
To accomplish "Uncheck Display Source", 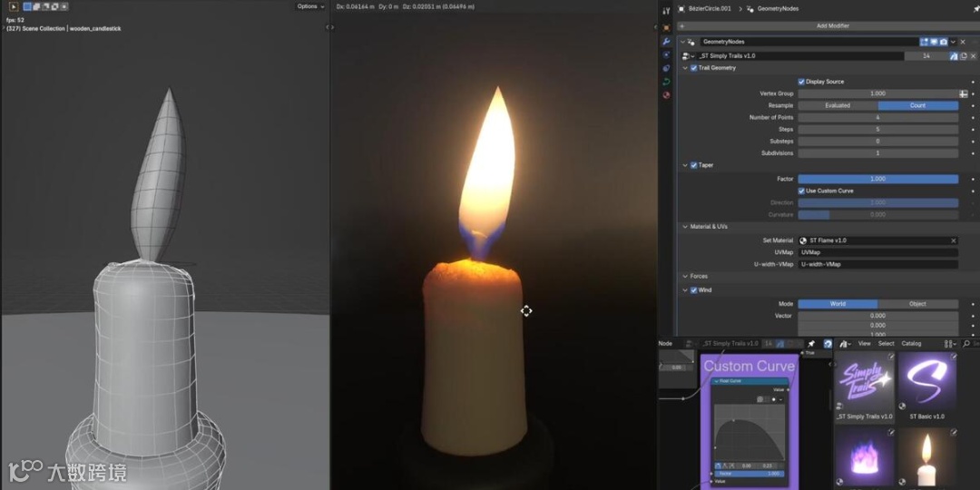I will [x=801, y=82].
